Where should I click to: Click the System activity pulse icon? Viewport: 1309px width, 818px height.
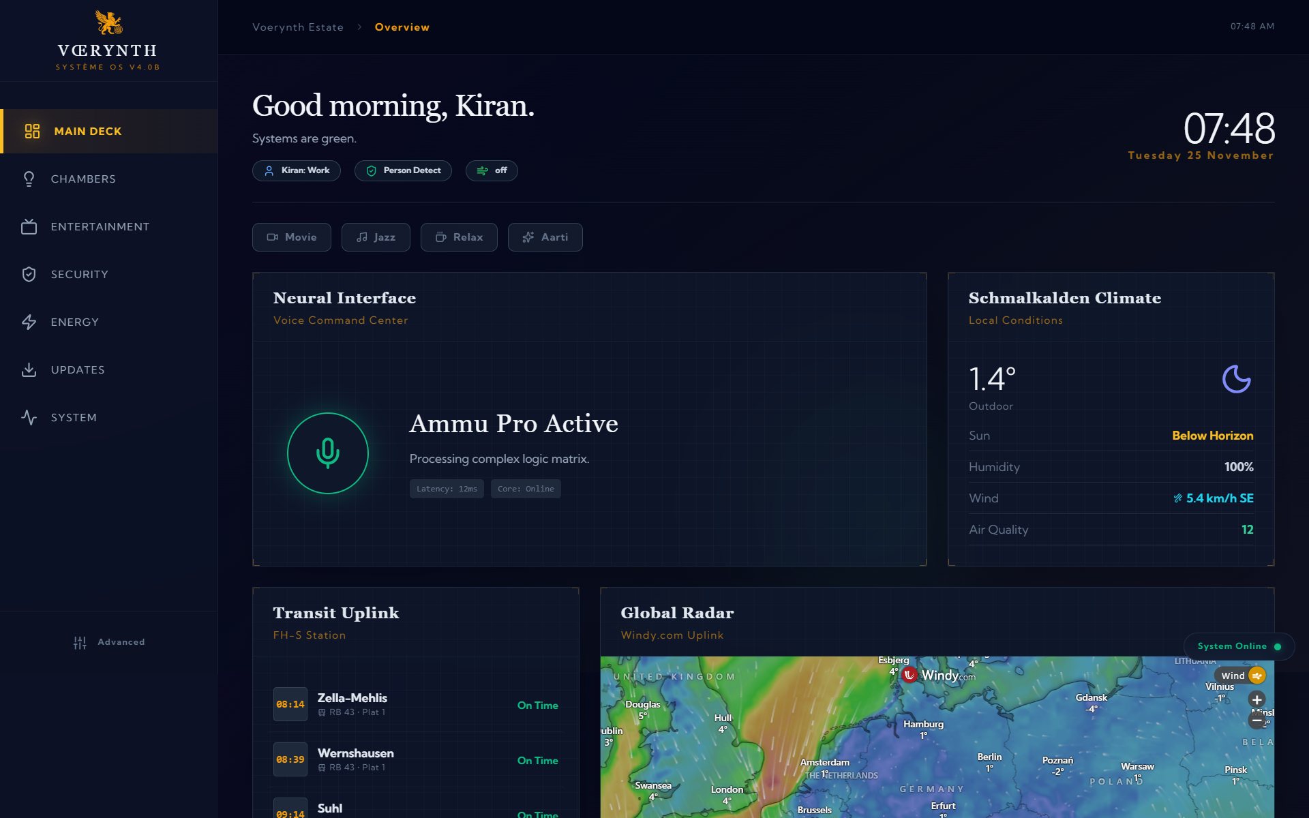pos(29,417)
